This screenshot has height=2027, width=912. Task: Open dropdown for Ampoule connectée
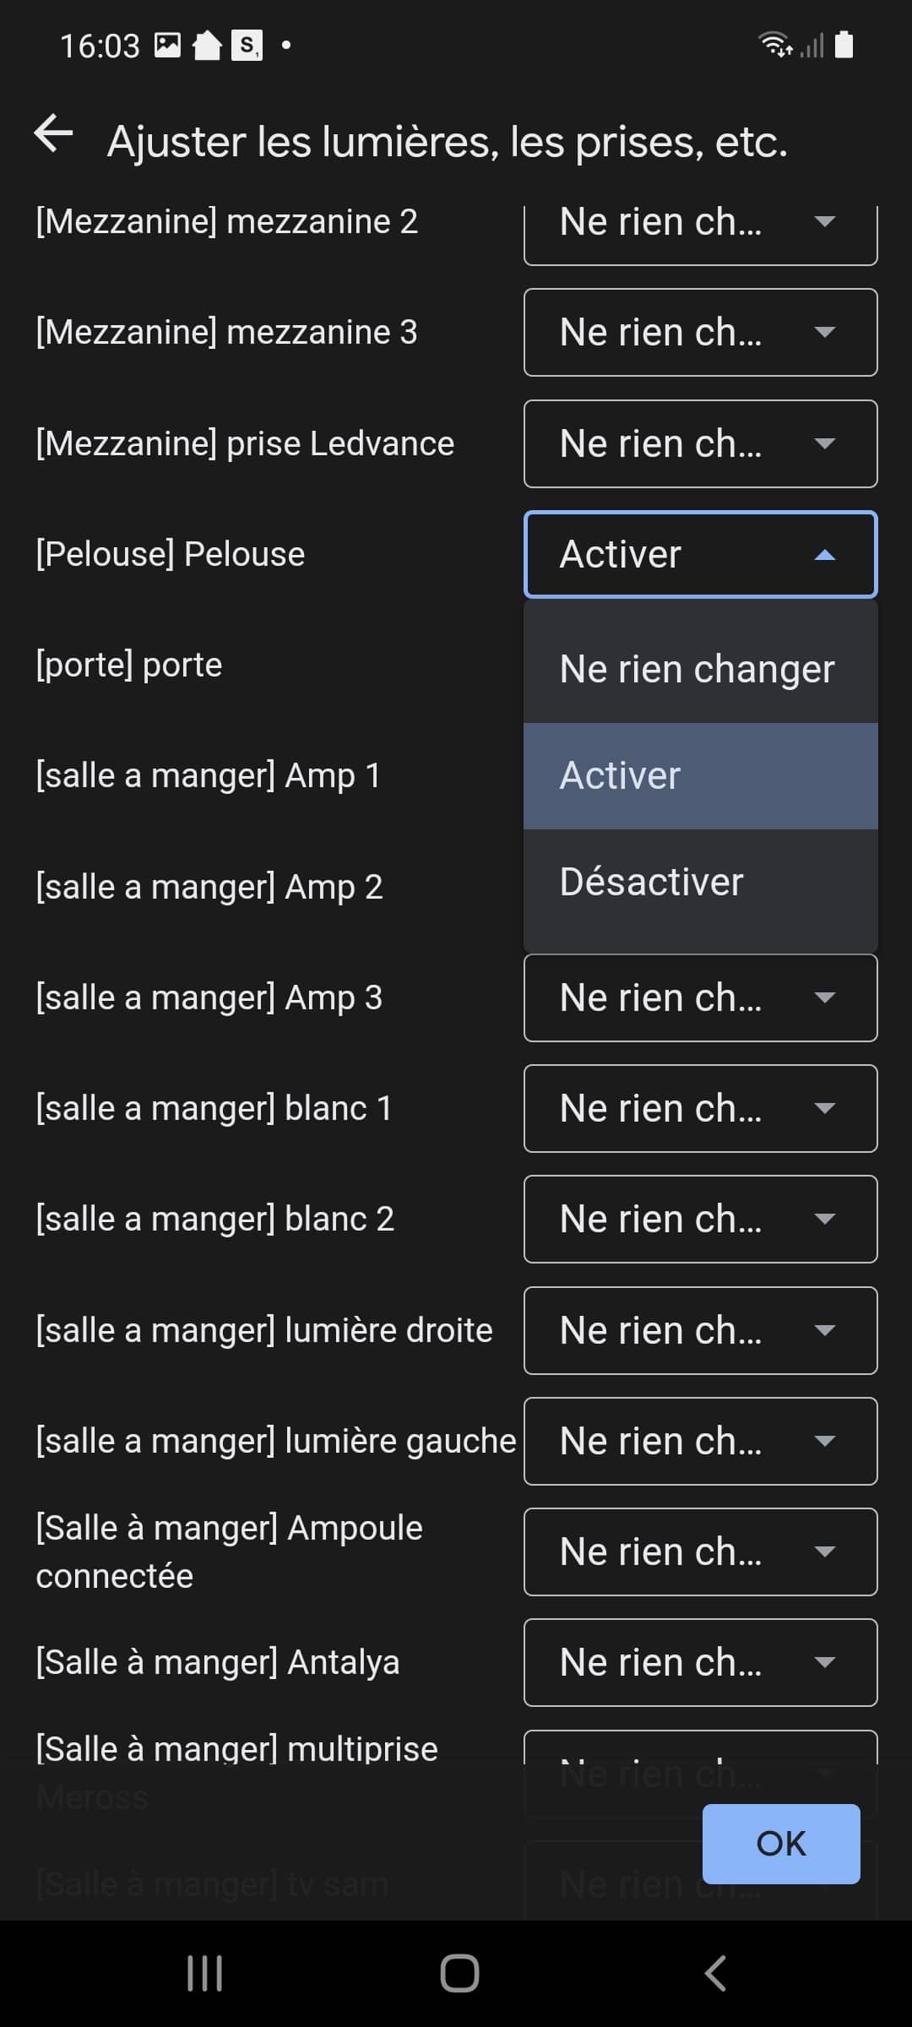coord(701,1551)
